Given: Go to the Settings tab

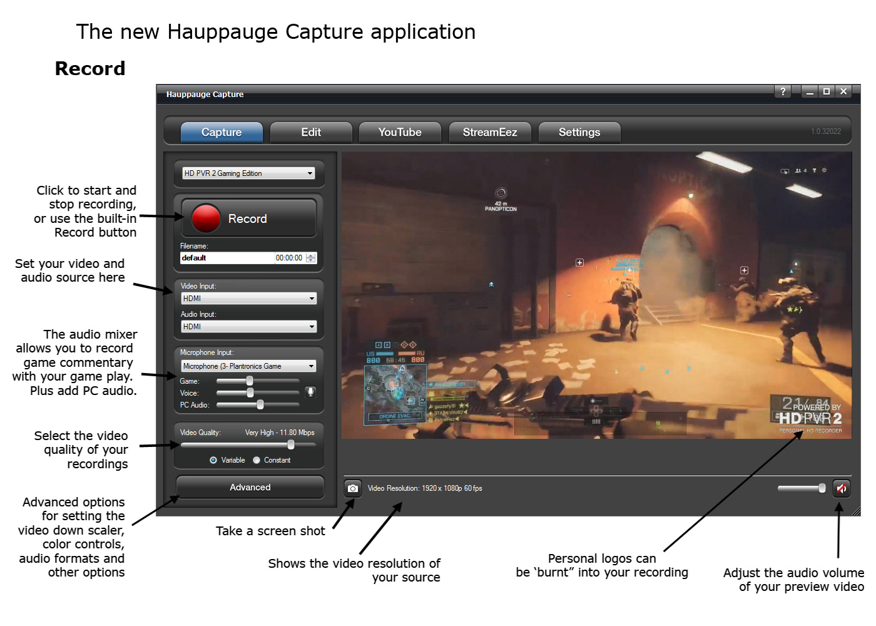Looking at the screenshot, I should [579, 132].
